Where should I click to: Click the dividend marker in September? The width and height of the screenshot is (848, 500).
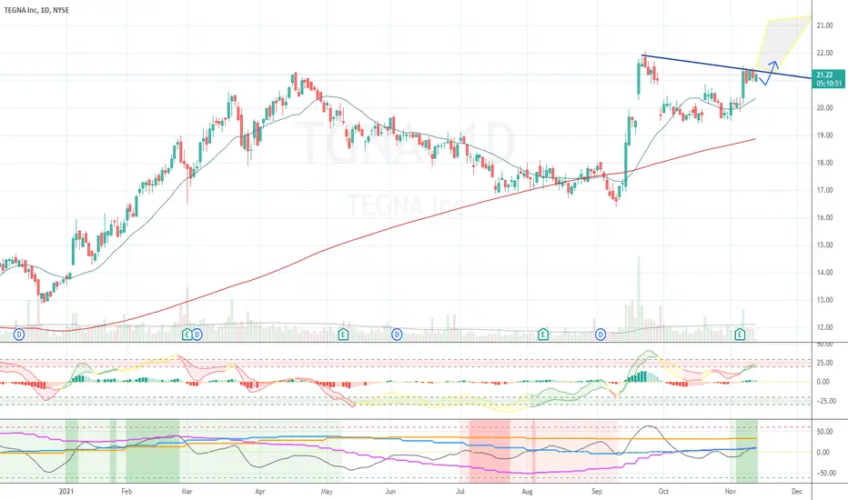click(x=601, y=335)
